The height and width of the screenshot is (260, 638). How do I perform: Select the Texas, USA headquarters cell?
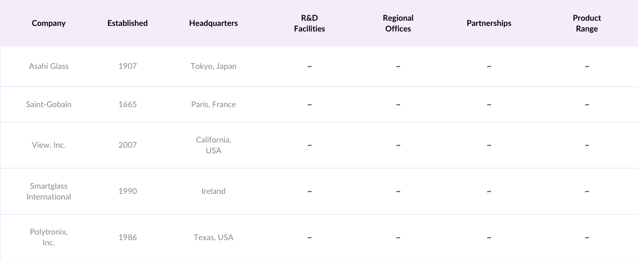tap(213, 237)
